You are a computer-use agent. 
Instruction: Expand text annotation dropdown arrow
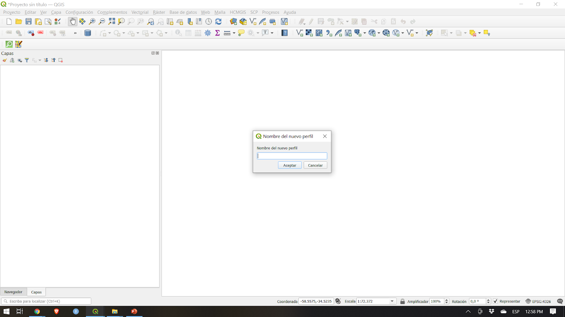click(x=272, y=33)
